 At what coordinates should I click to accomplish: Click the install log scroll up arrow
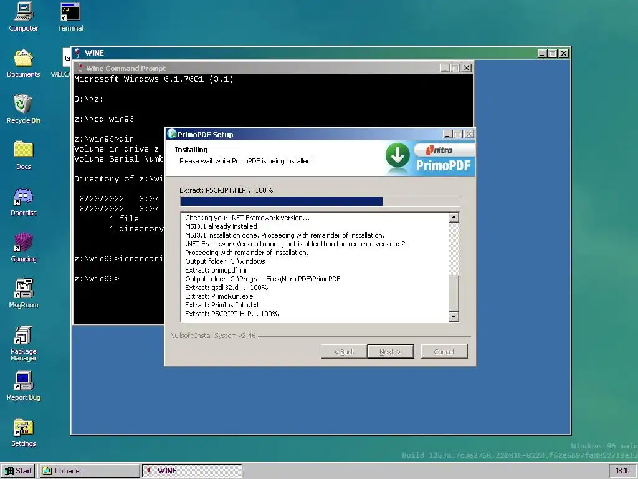(454, 218)
